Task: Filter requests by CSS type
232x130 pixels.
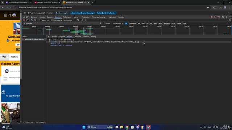Action: tap(143, 23)
